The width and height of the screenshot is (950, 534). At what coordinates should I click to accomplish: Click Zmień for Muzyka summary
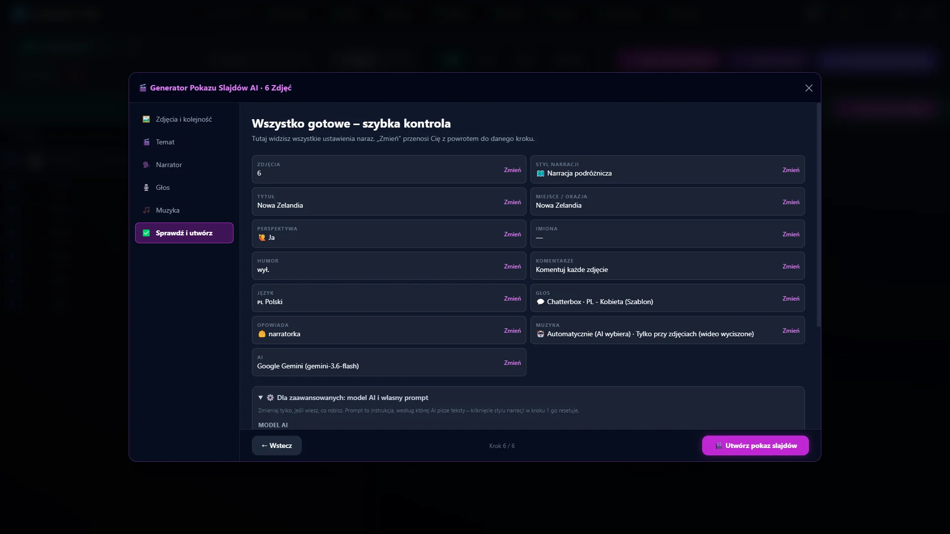(x=791, y=331)
